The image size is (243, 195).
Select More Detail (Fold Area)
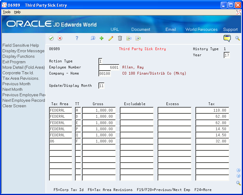pyautogui.click(x=23, y=68)
